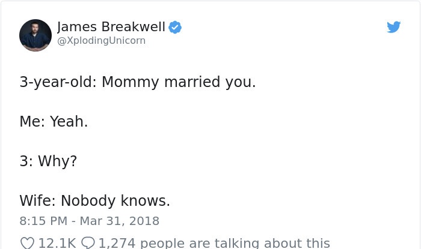Open the James Breakwell display name
This screenshot has width=421, height=249.
click(x=111, y=27)
